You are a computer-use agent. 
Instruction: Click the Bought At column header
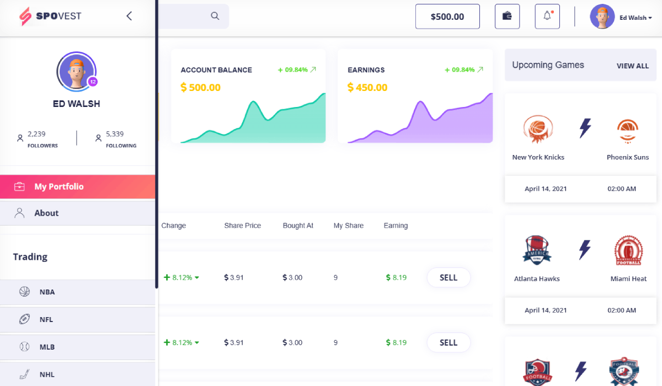click(298, 226)
